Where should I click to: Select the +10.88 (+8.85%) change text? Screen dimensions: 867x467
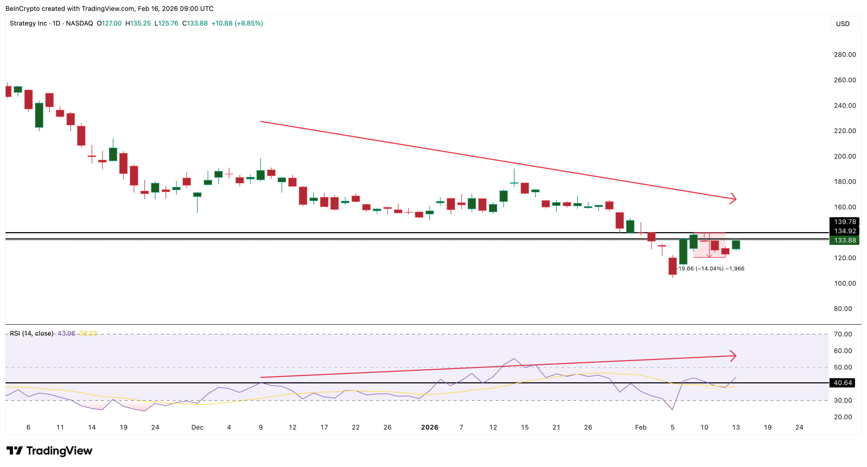237,24
